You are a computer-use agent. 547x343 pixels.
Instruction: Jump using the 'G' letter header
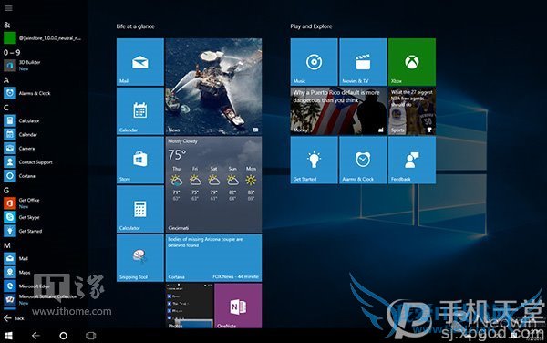[x=6, y=190]
